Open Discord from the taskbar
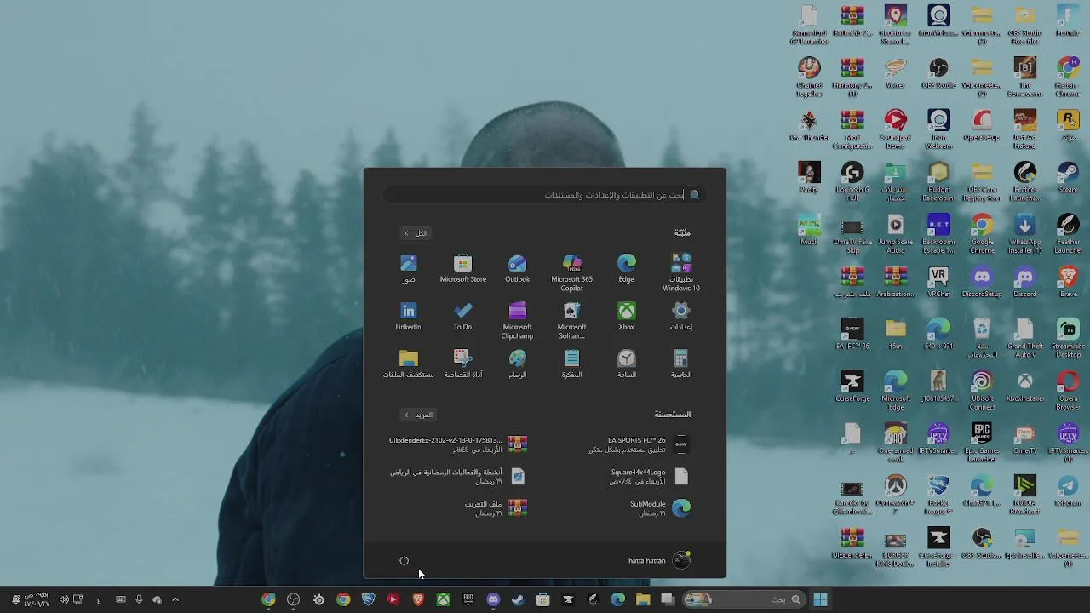1090x613 pixels. (x=493, y=600)
